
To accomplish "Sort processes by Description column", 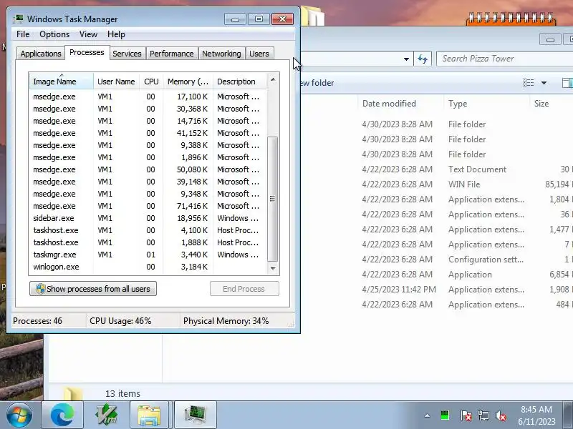I will [240, 82].
